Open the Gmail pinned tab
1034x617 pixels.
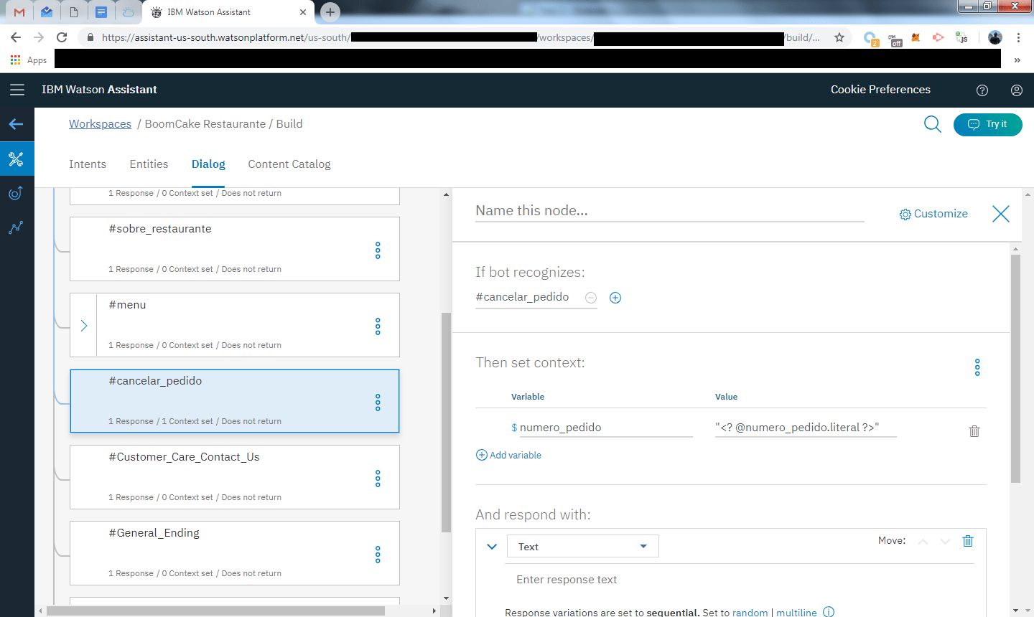pyautogui.click(x=19, y=12)
